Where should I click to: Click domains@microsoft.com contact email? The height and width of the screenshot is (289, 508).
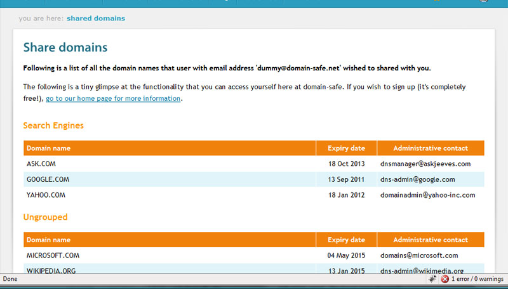coord(418,255)
